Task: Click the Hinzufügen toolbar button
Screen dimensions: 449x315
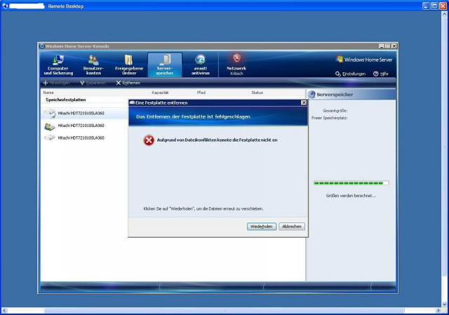Action: click(x=57, y=83)
